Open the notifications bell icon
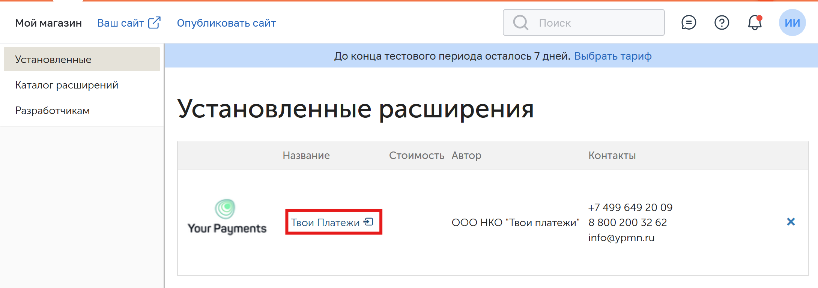818x288 pixels. click(x=755, y=22)
